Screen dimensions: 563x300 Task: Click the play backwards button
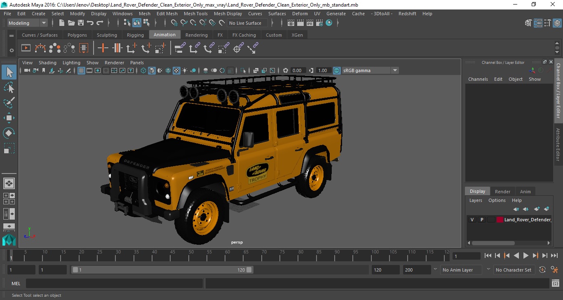pyautogui.click(x=516, y=255)
